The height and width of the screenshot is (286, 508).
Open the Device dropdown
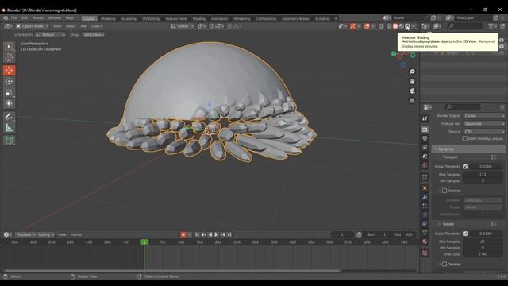pyautogui.click(x=483, y=132)
